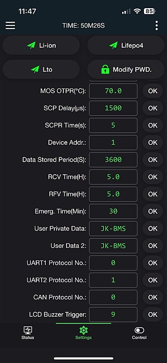Tap the Lifepo4 paper plane icon
Screen dimensions: 167x363
(113, 45)
